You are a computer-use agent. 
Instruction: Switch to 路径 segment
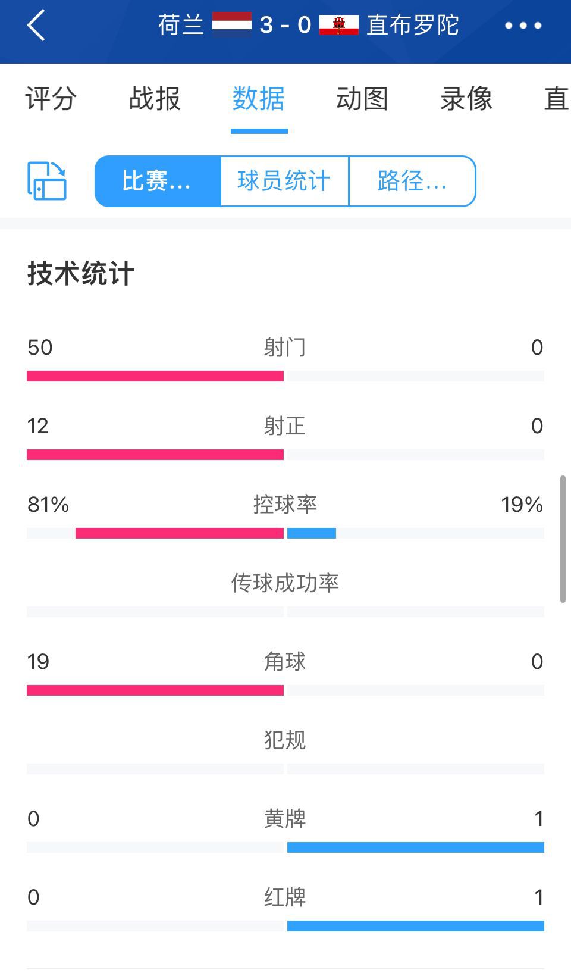click(x=412, y=181)
